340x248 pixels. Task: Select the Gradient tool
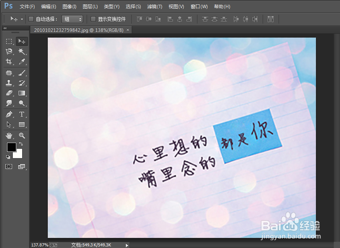pos(21,93)
